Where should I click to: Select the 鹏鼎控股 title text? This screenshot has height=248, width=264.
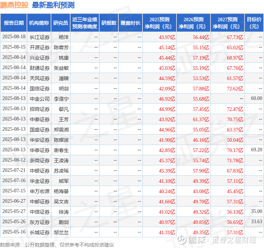pyautogui.click(x=14, y=5)
